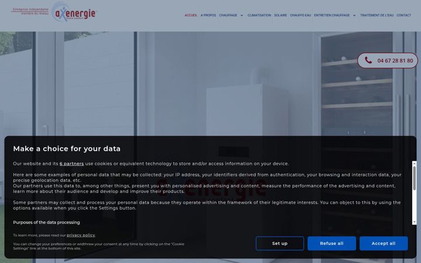Expand the ENTRETIEN CHAUFFAGE dropdown arrow
Viewport: 421px width, 263px height.
(354, 16)
